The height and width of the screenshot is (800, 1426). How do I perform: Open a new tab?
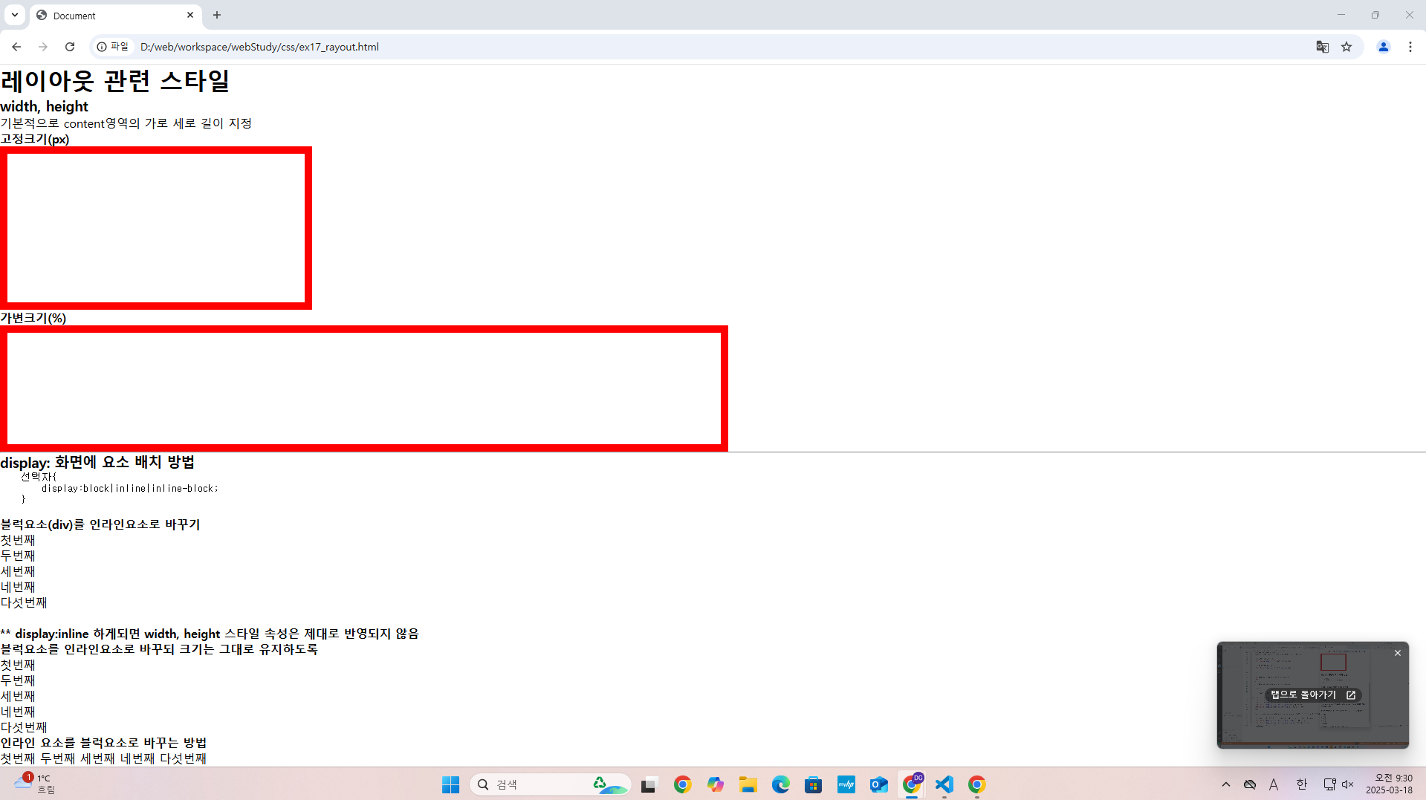click(x=217, y=15)
